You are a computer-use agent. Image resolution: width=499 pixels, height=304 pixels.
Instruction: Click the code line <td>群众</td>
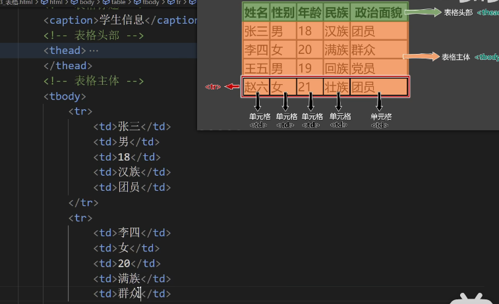[132, 293]
